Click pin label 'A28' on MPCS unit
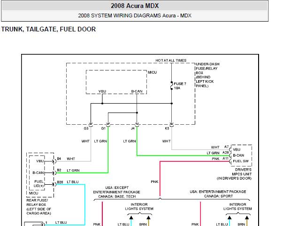The height and width of the screenshot is (226, 283). coord(225,152)
